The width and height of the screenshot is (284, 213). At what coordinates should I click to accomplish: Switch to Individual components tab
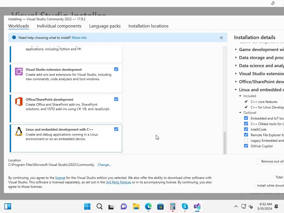click(59, 26)
